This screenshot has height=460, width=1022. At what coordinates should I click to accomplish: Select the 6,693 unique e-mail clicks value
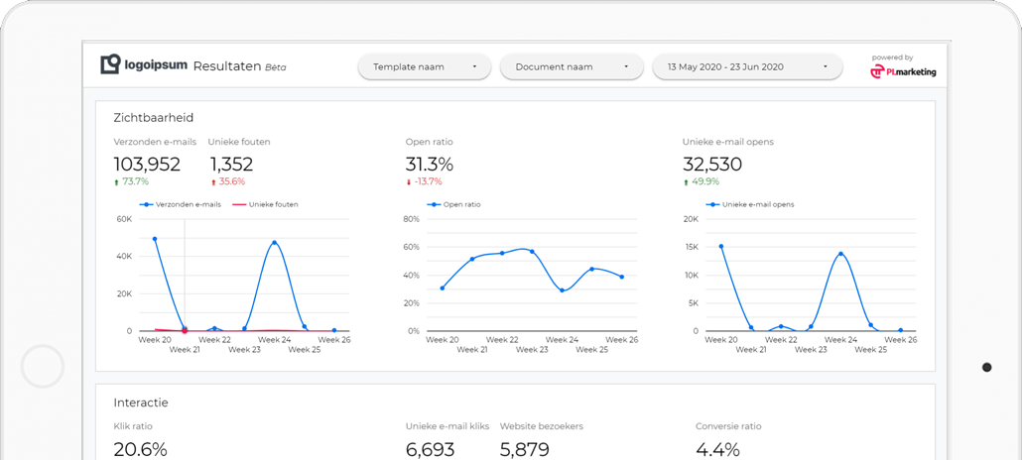tap(431, 449)
